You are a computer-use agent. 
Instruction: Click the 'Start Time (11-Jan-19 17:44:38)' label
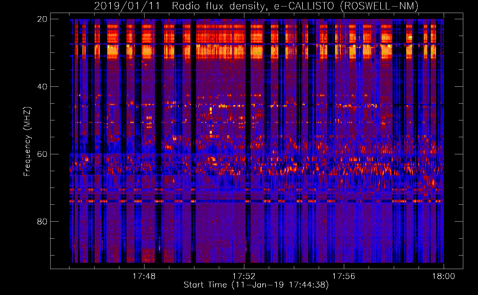point(256,285)
